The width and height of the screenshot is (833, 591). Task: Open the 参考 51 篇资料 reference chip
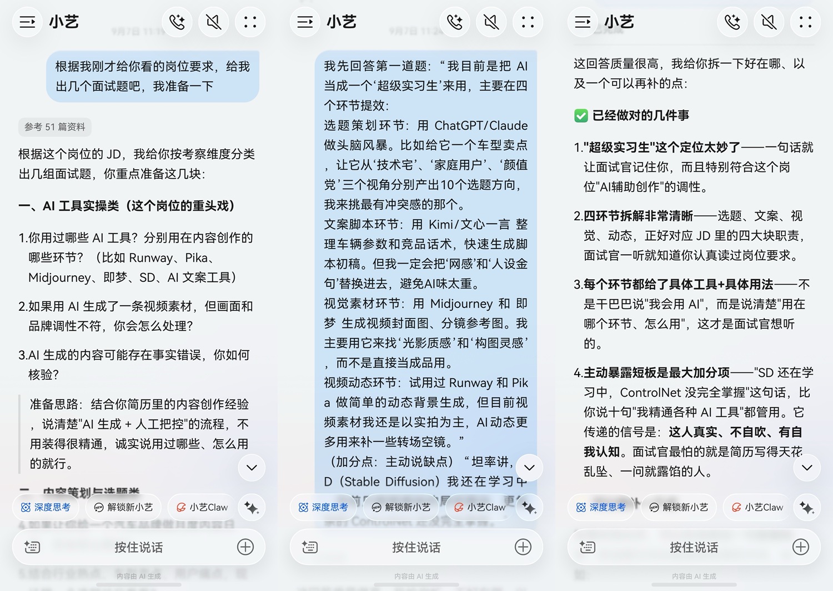coord(55,127)
